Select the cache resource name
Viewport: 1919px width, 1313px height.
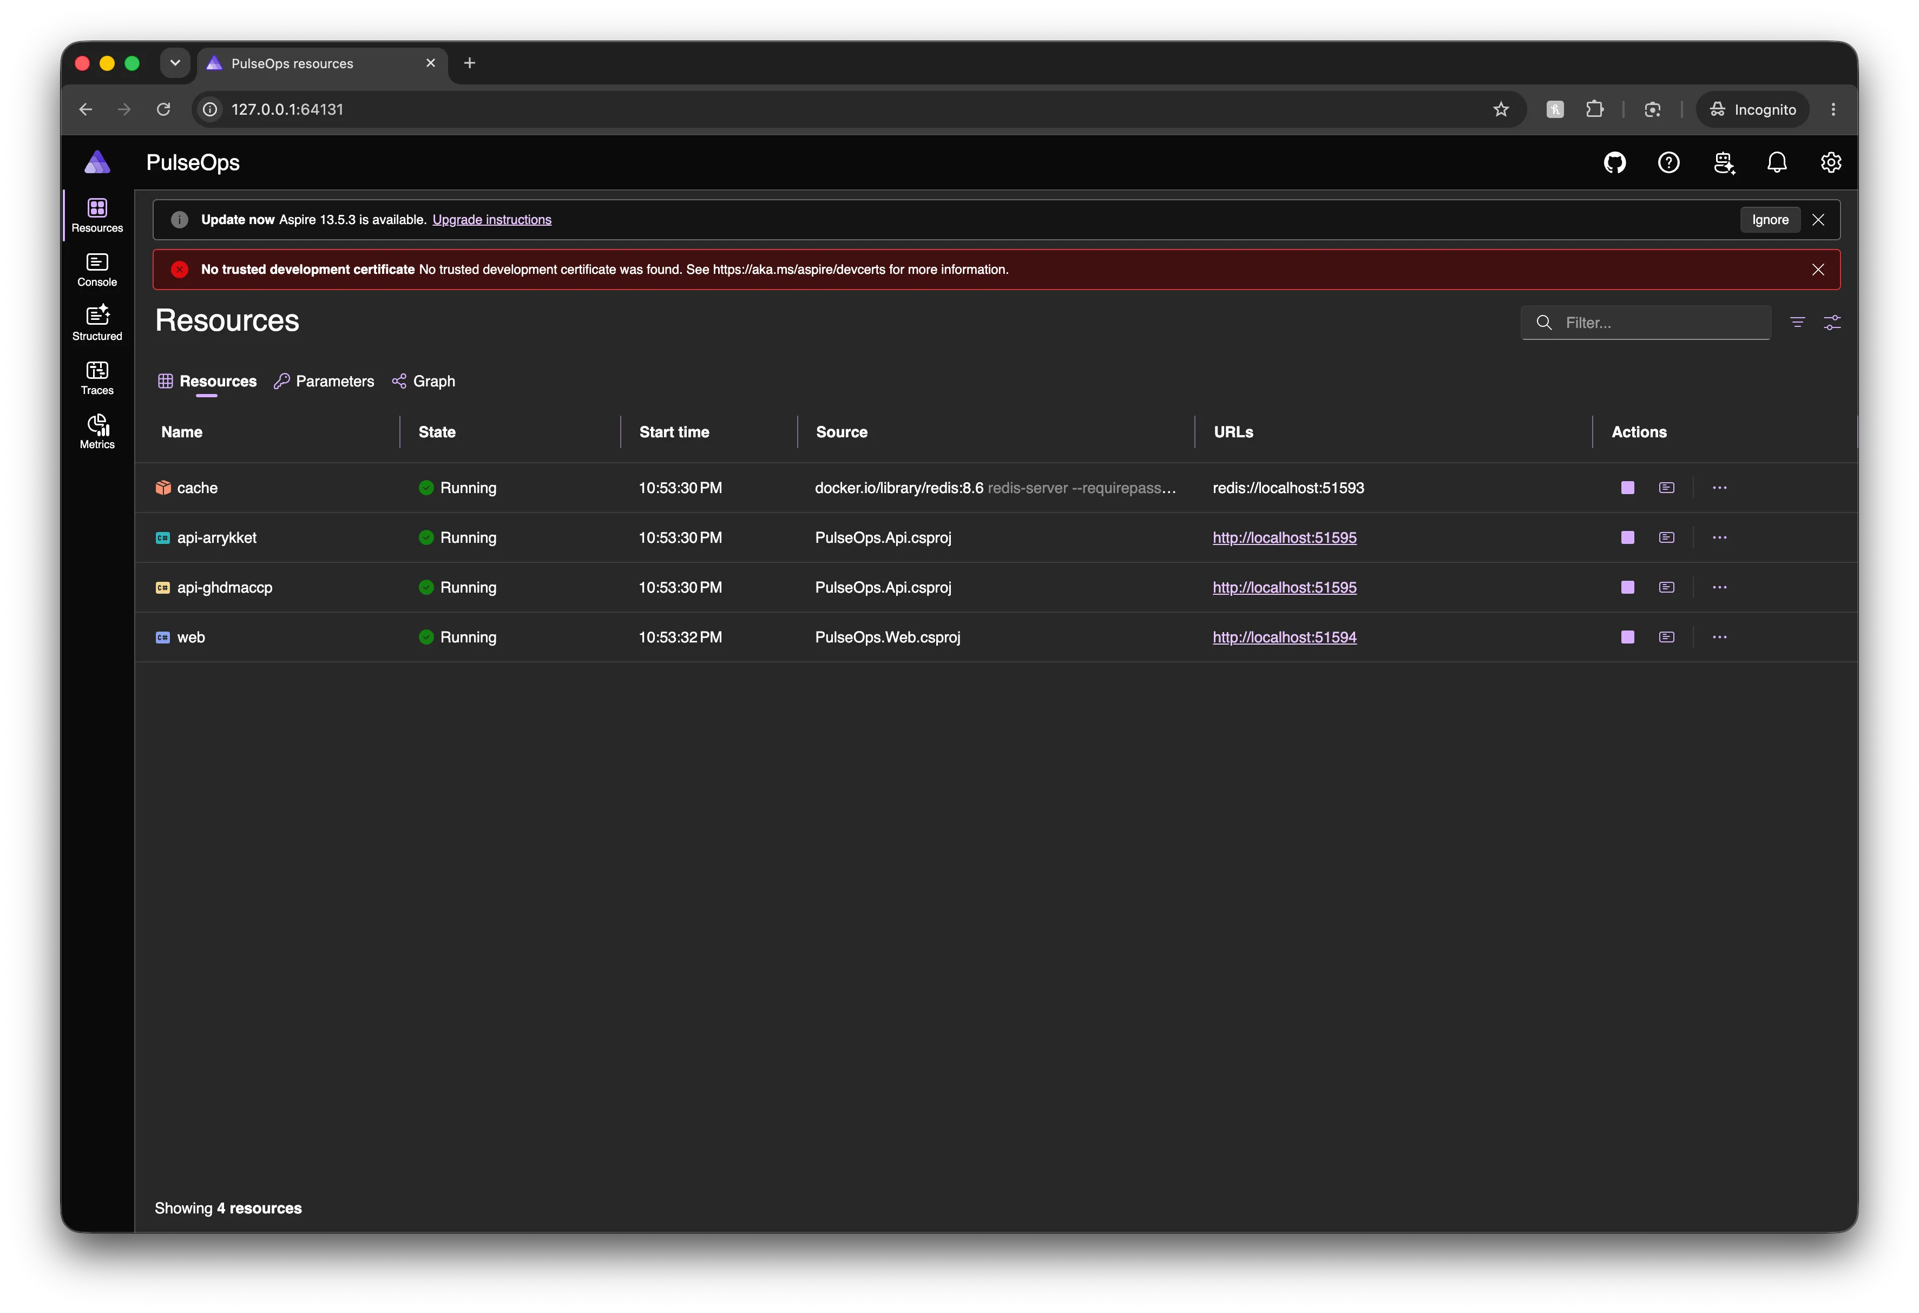tap(198, 488)
